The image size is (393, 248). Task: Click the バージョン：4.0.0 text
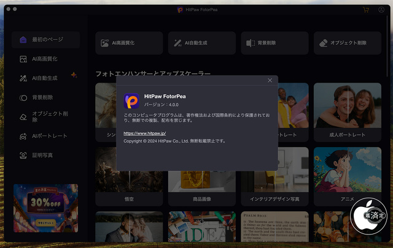[161, 105]
